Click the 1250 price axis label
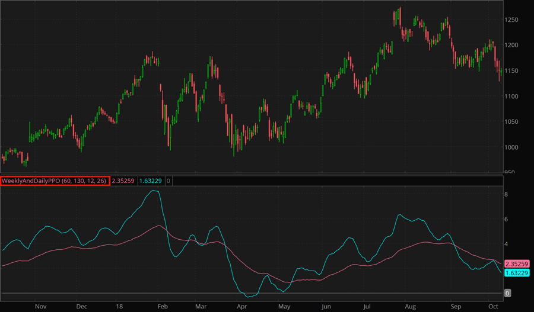534x312 pixels. 514,20
